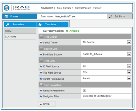Open the Select Theme dropdown arrow
The height and width of the screenshot is (111, 136).
click(129, 42)
